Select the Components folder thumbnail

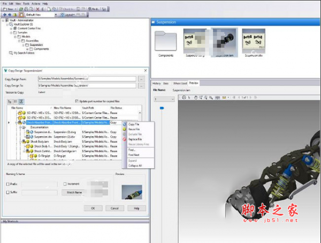click(166, 44)
